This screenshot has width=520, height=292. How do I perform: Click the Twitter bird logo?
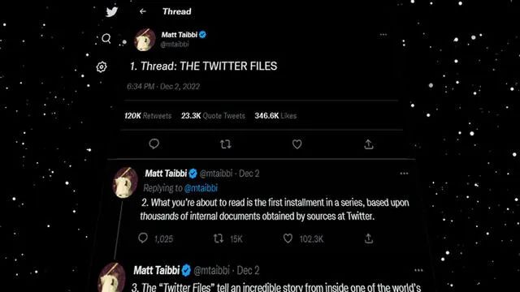[112, 11]
